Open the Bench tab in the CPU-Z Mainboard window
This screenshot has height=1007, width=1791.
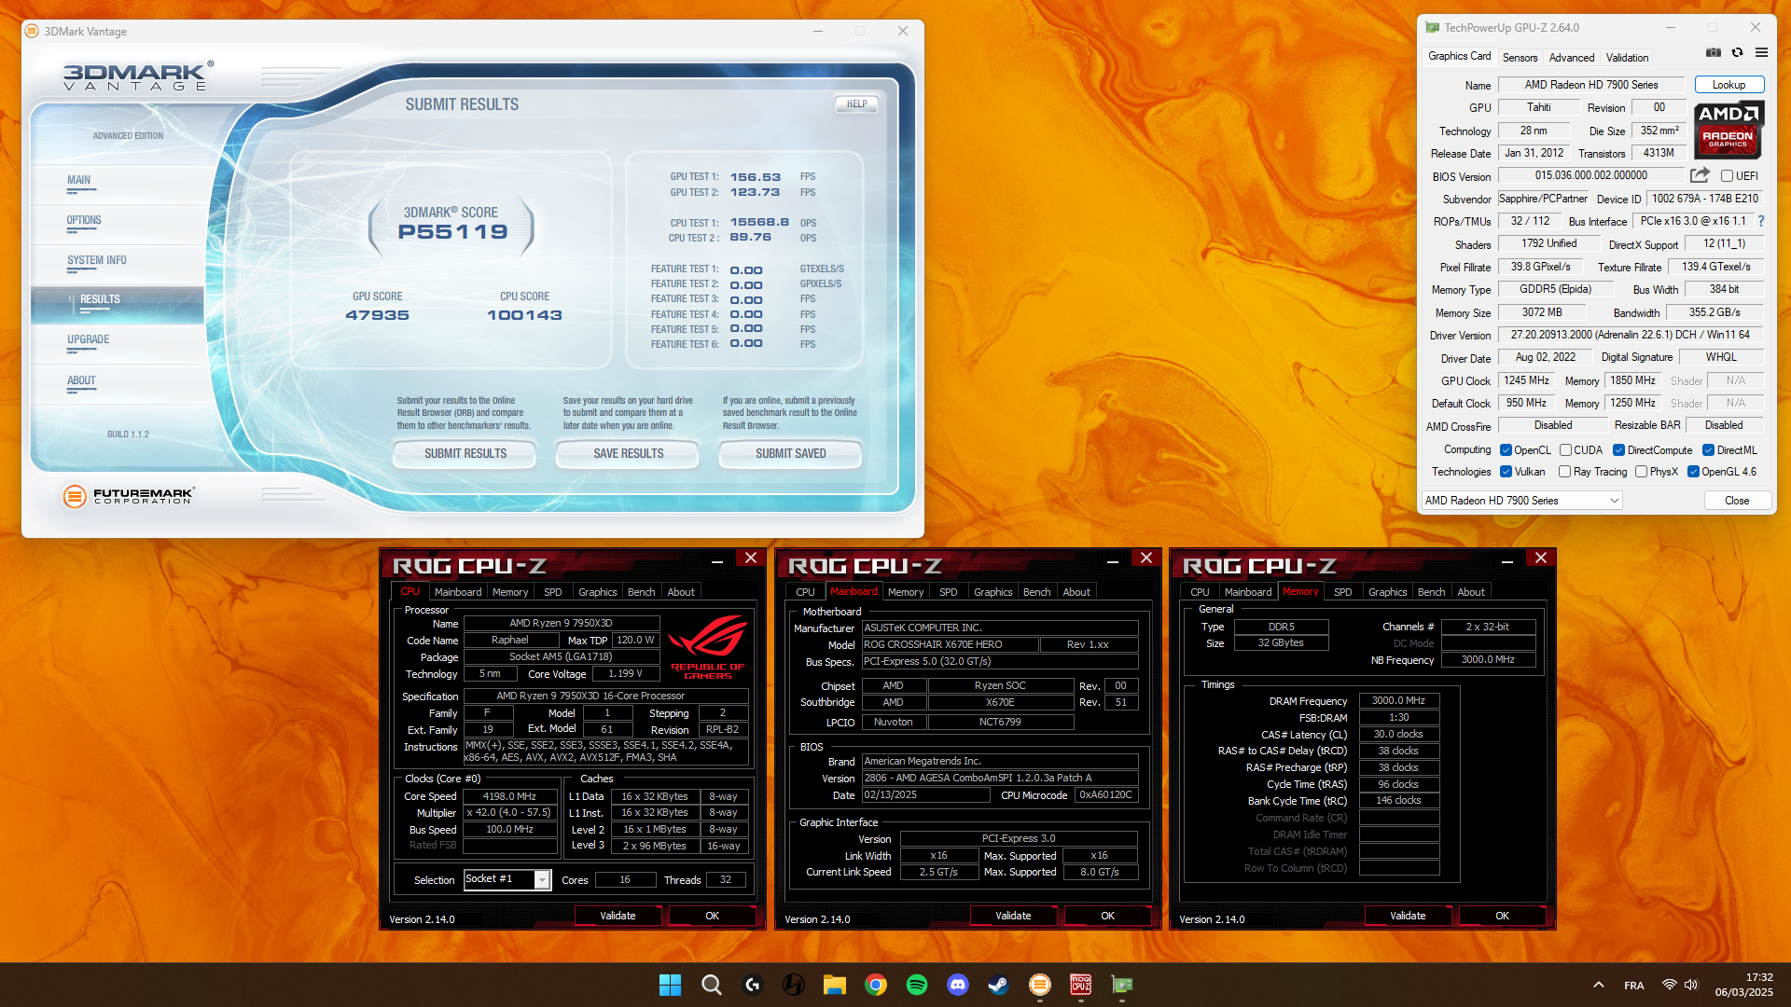point(1036,592)
